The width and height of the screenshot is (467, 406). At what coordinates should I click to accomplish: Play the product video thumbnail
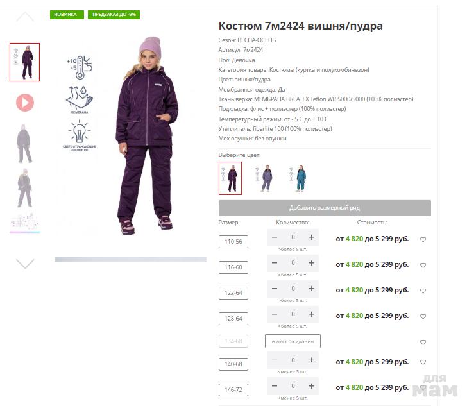[25, 103]
